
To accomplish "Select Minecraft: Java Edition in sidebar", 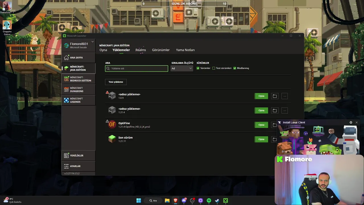I will click(x=78, y=68).
